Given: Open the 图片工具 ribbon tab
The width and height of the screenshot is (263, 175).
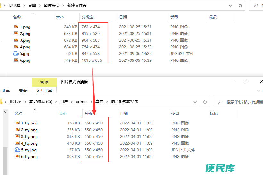Looking at the screenshot, I should (44, 91).
